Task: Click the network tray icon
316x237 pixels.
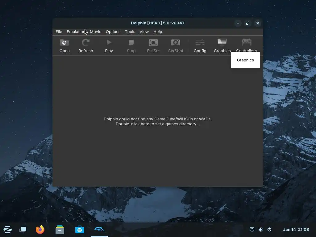Action: tap(252, 230)
